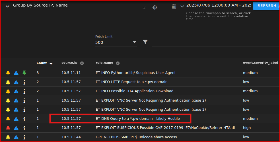Sort by the Count column header
This screenshot has width=280, height=142.
42,63
